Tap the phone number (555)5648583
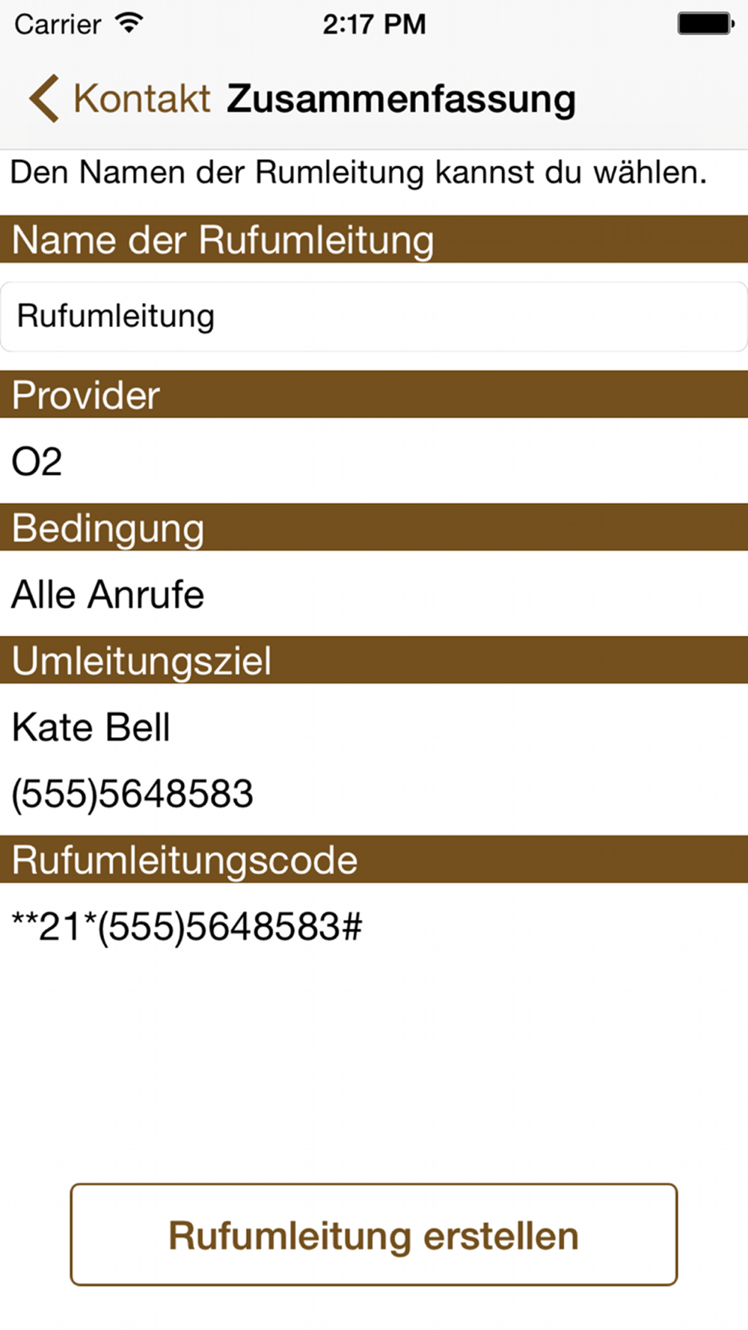 click(132, 794)
